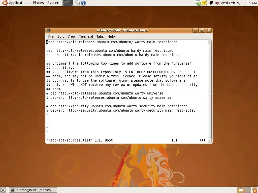Open the Tabs menu
Viewport: 258px width, 193px height.
(x=100, y=36)
